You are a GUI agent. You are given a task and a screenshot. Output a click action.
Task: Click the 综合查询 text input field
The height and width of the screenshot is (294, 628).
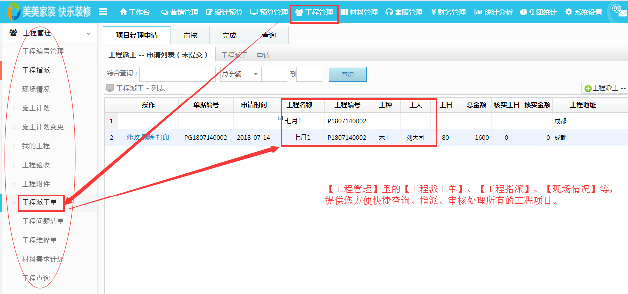(x=177, y=74)
